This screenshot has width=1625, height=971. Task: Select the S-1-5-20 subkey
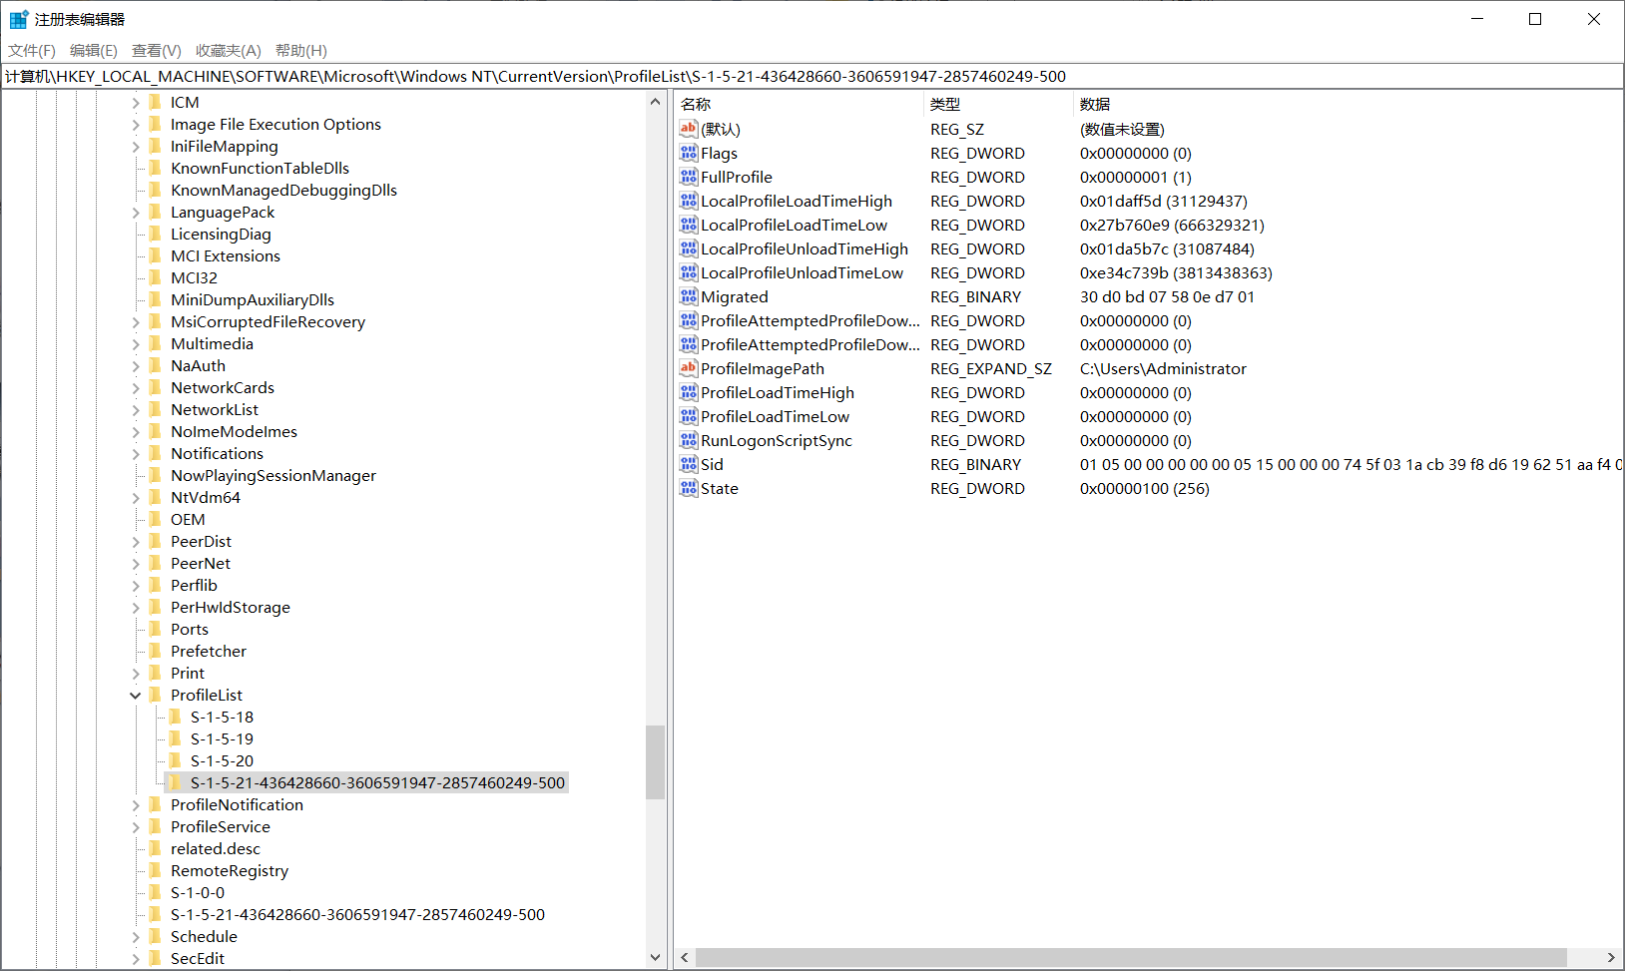pos(222,760)
